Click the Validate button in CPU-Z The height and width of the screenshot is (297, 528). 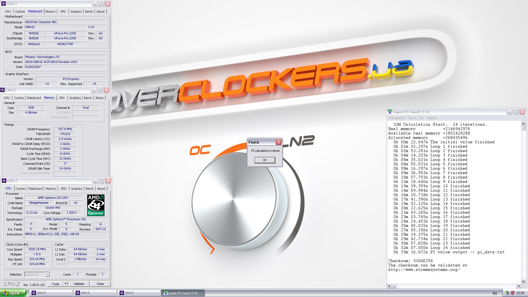coord(79,284)
